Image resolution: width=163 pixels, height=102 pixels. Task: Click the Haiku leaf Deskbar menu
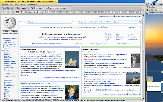[154, 1]
